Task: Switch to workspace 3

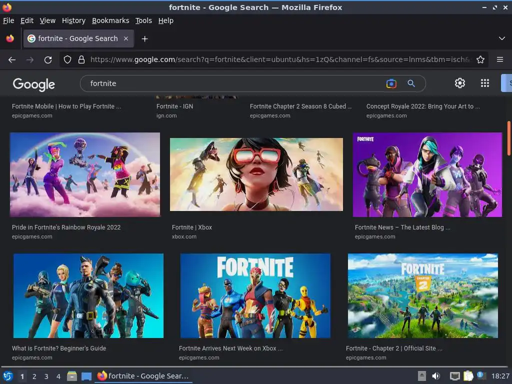Action: click(x=46, y=376)
